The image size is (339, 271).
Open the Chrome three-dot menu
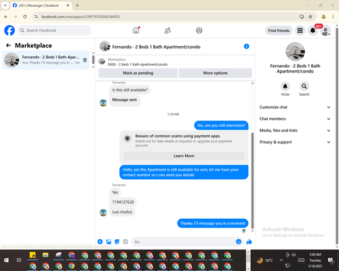click(x=333, y=16)
